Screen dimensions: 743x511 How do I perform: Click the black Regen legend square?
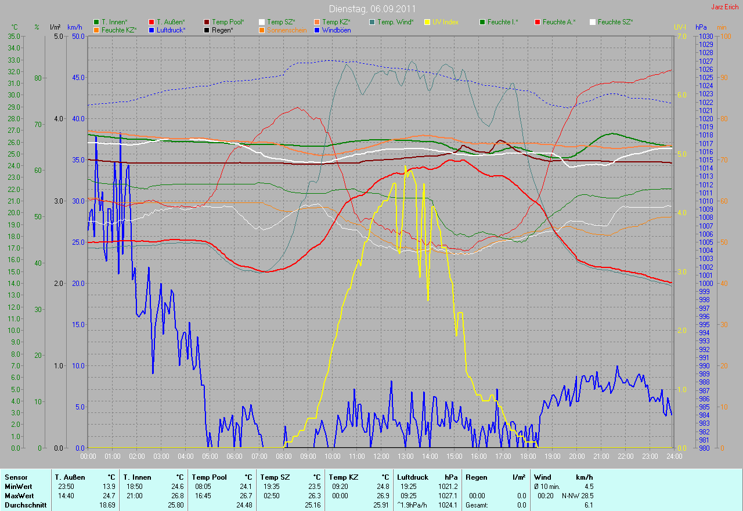click(207, 30)
